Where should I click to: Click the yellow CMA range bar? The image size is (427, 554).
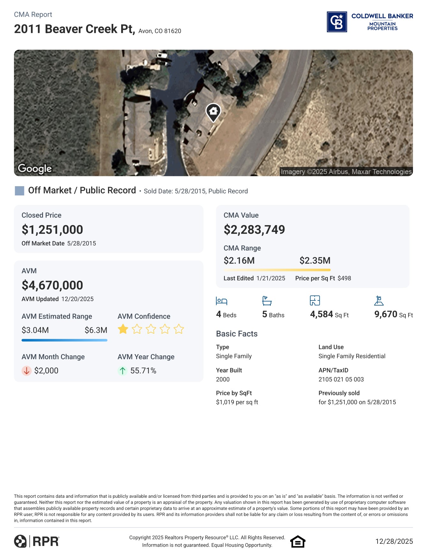tap(277, 270)
